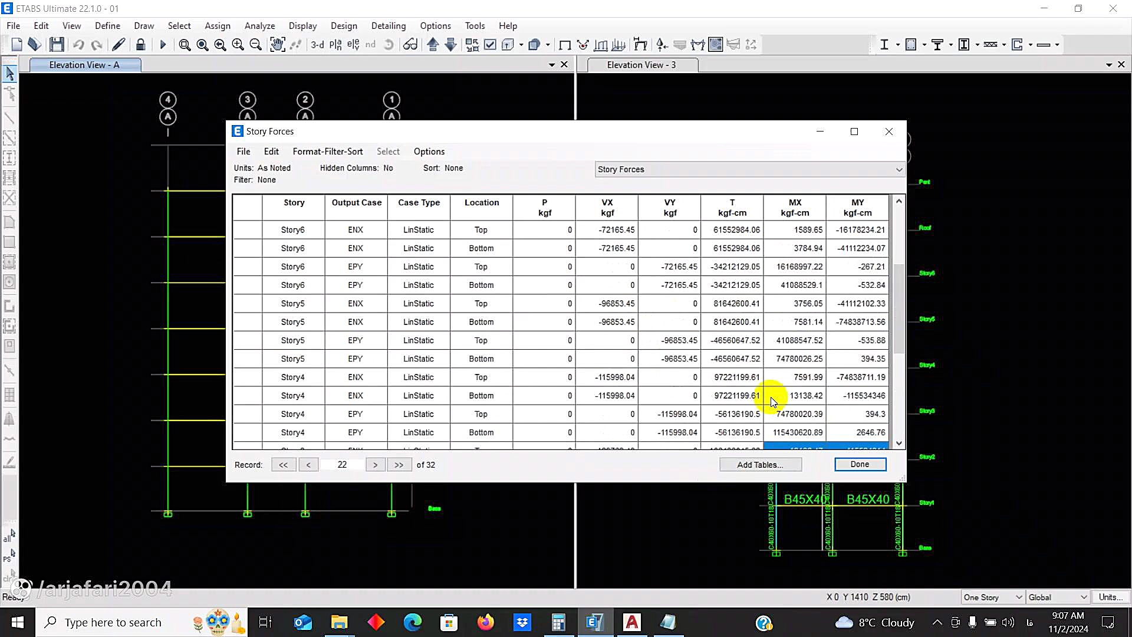
Task: Select the pointer tool in left sidebar
Action: pyautogui.click(x=9, y=74)
